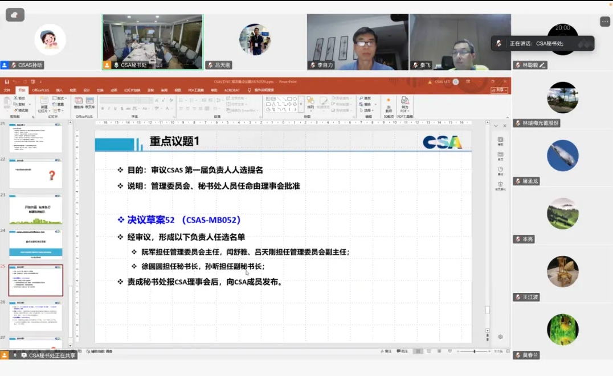Switch to the OfficePLUS ribbon tab
The height and width of the screenshot is (376, 613).
coord(40,90)
